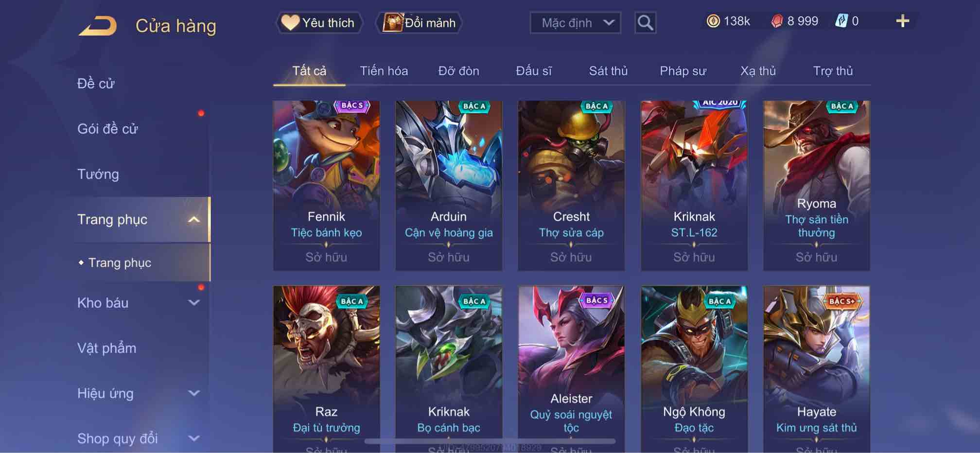Tap the plus icon to add currency

(902, 21)
